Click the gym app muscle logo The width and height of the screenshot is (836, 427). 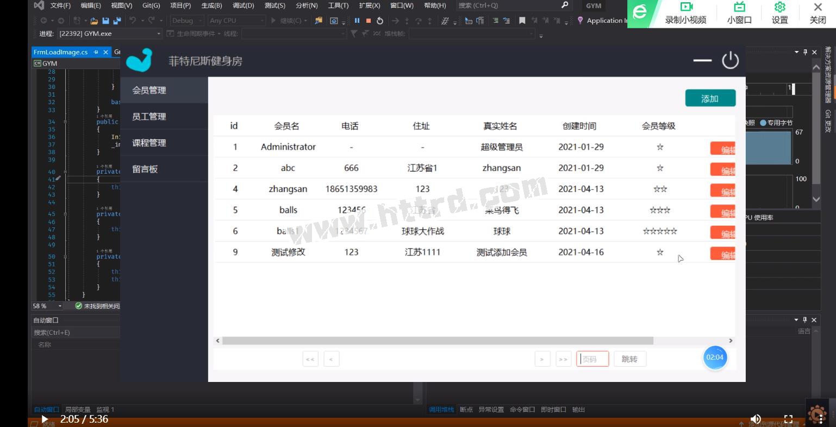(140, 60)
